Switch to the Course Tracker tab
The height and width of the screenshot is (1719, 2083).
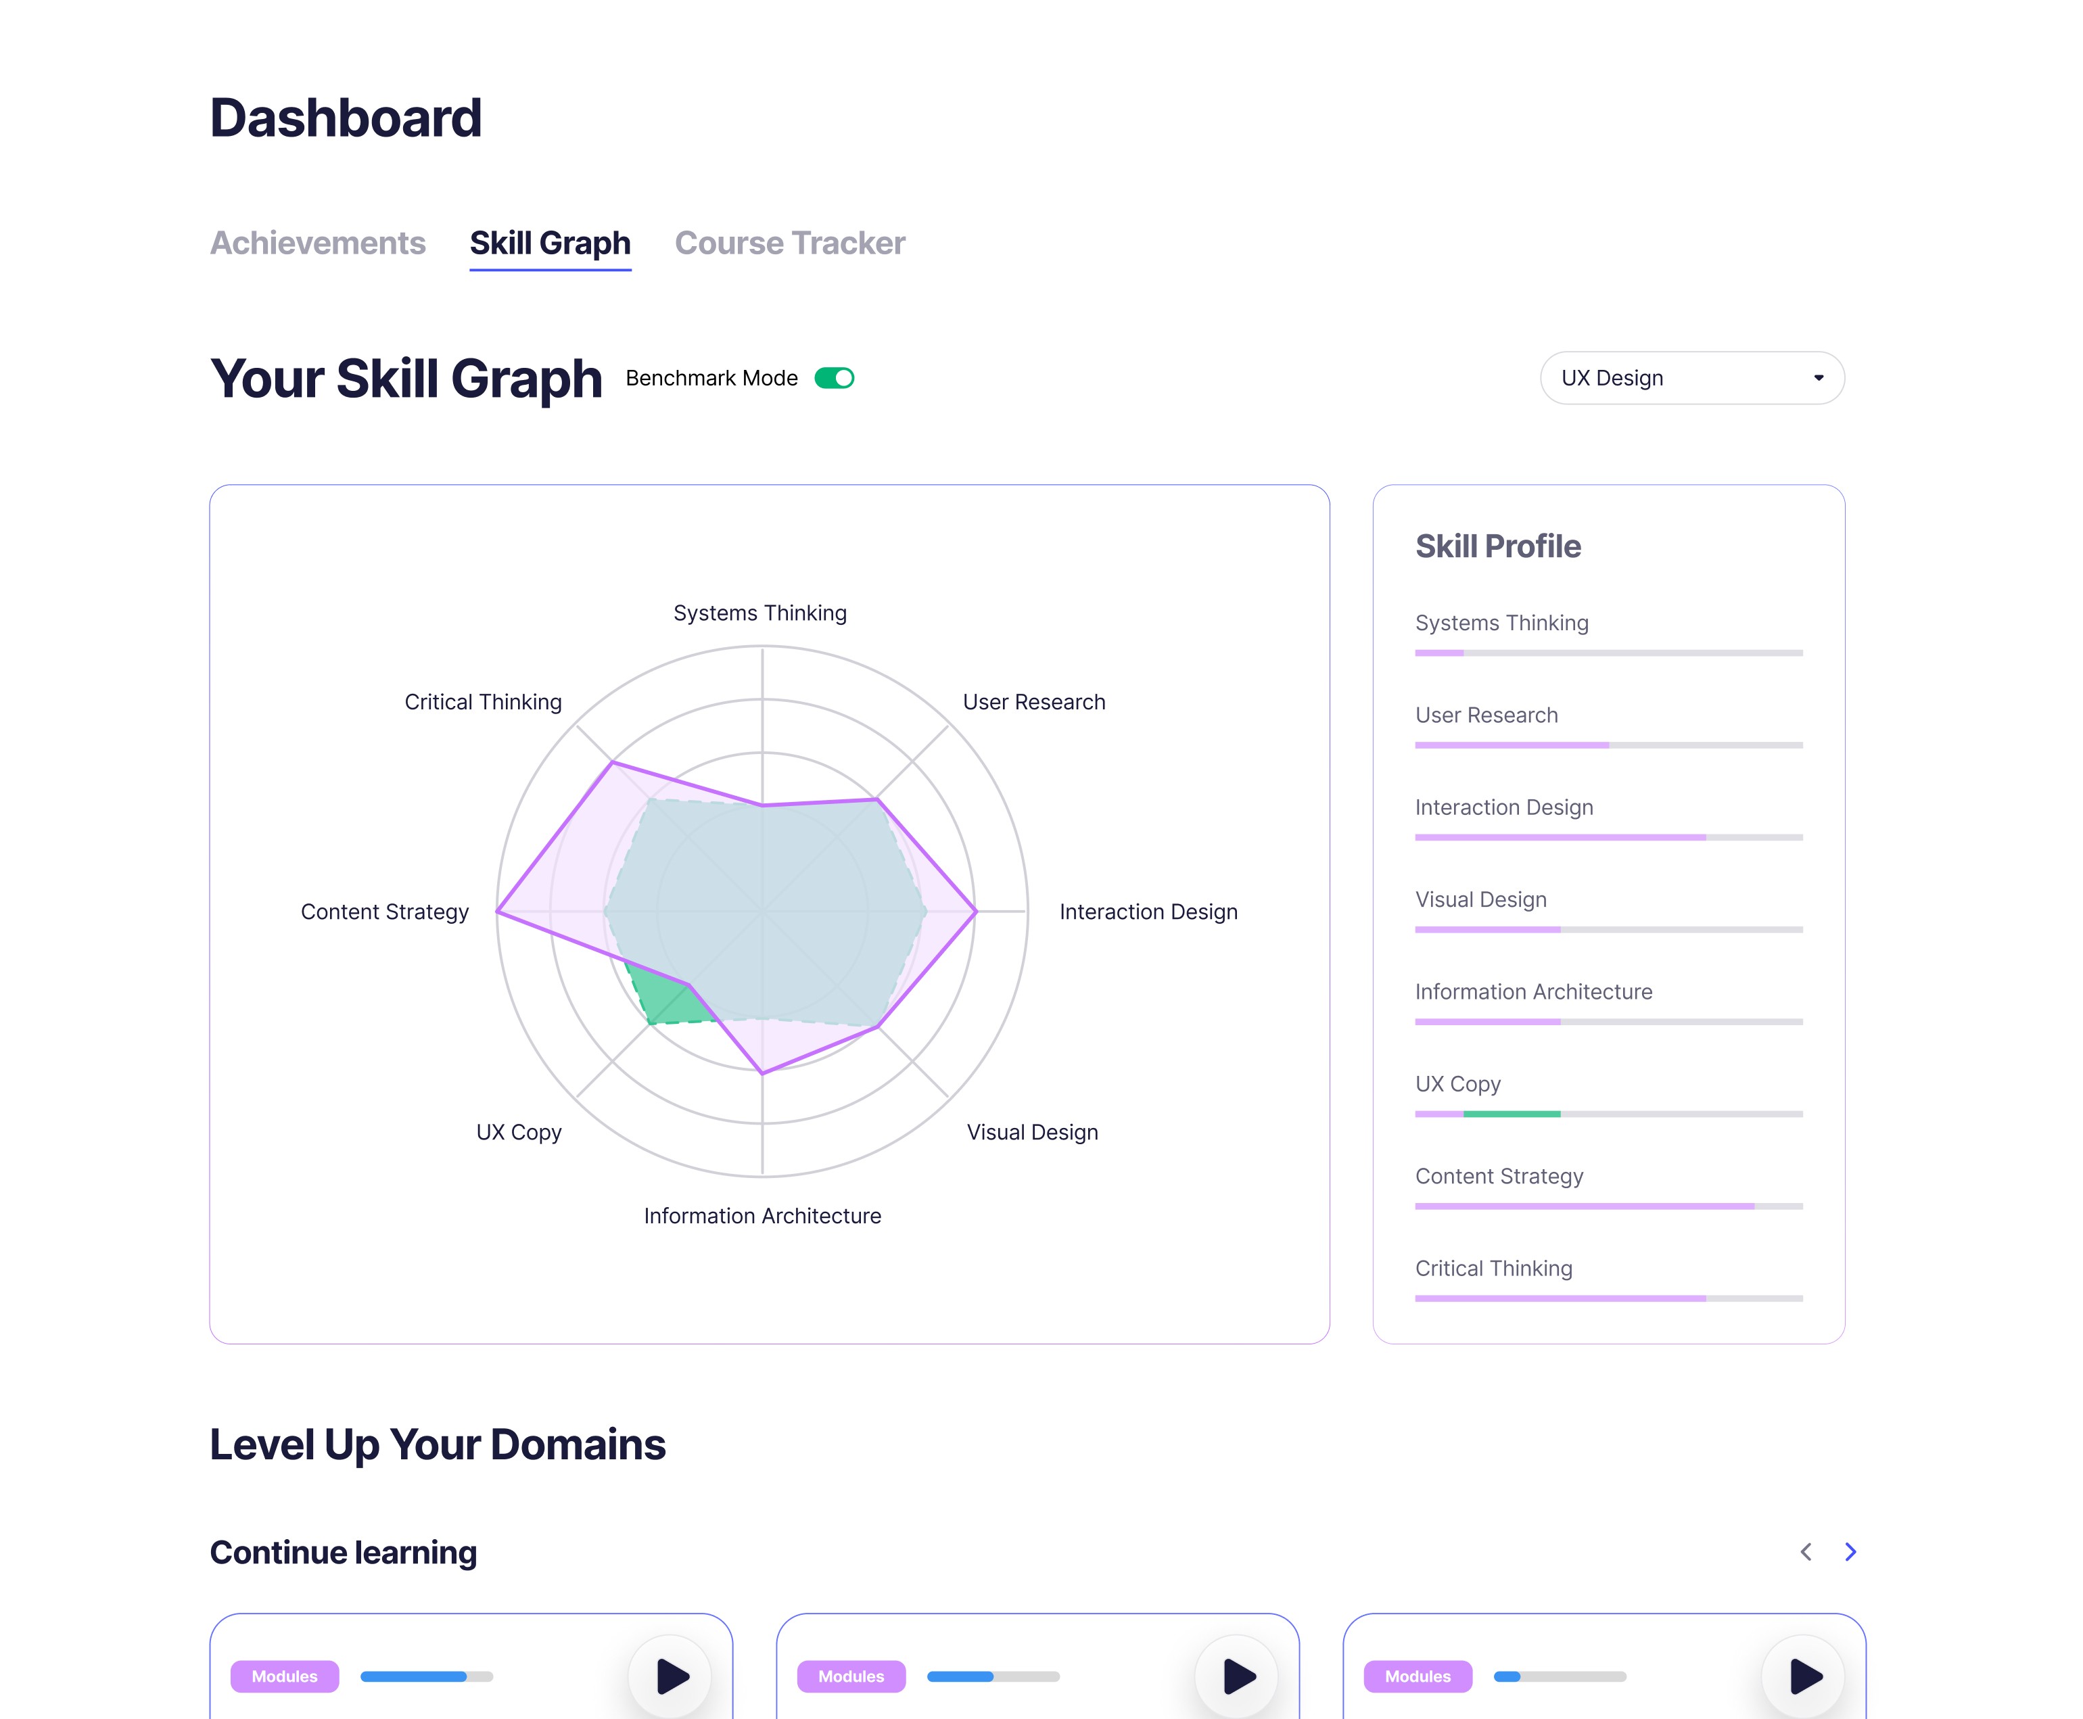click(x=789, y=243)
